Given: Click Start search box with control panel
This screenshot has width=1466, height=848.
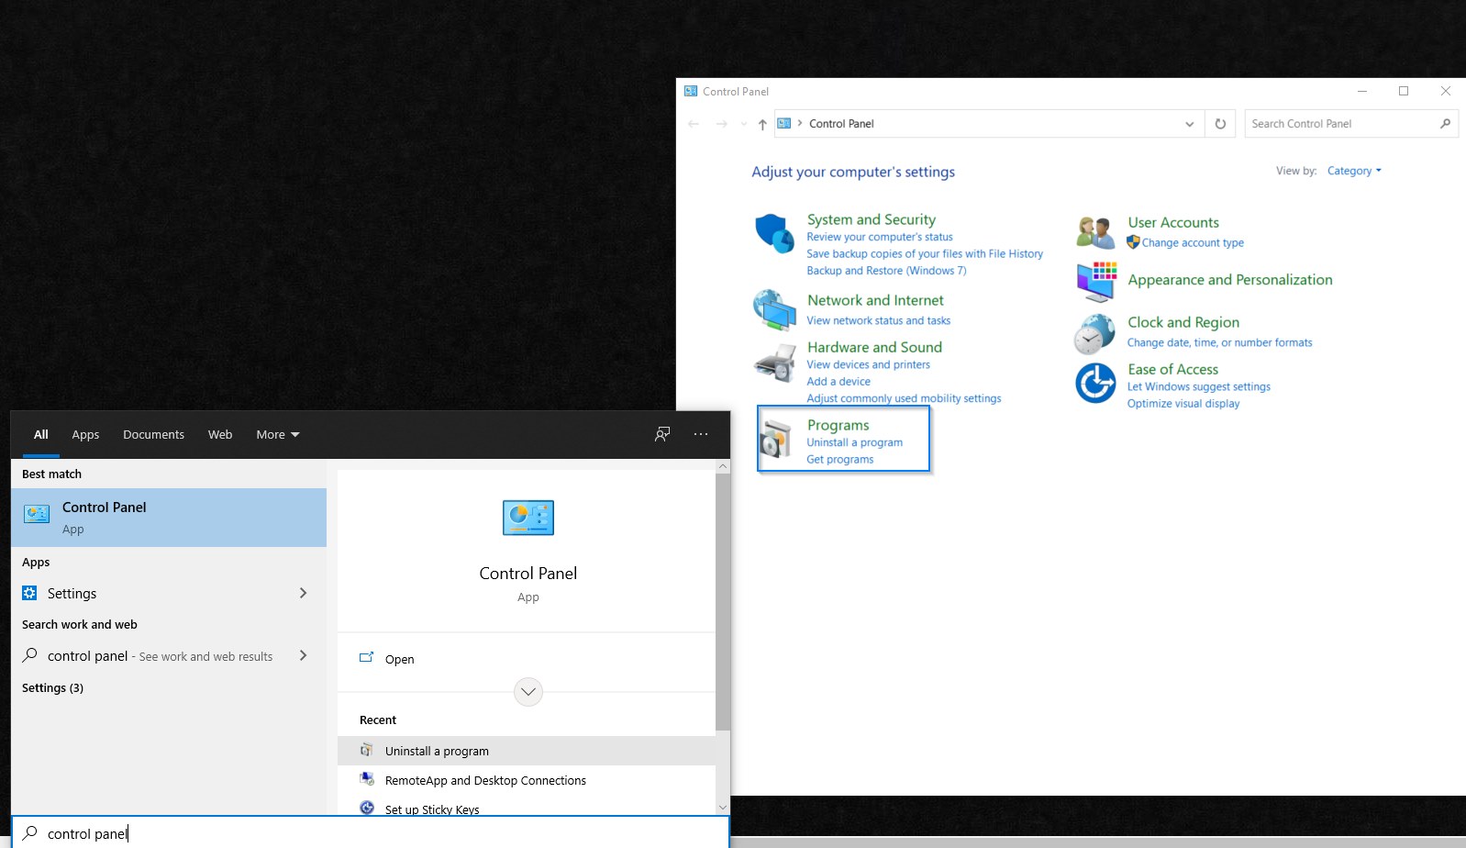Looking at the screenshot, I should point(371,832).
